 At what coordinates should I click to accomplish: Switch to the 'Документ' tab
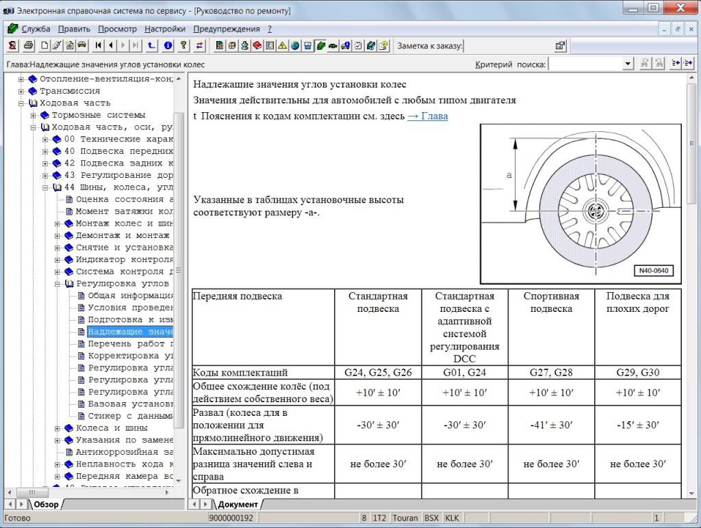[238, 504]
